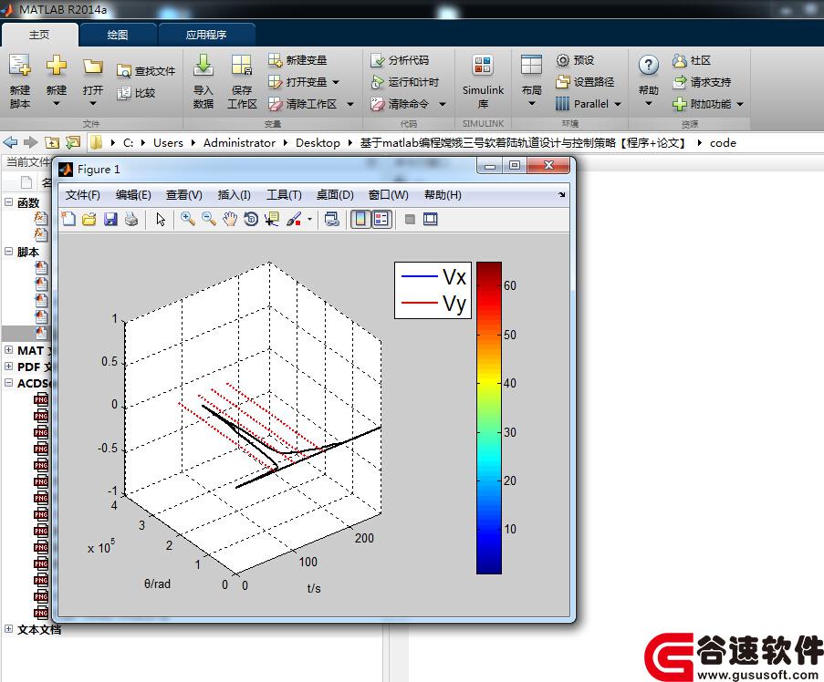Navigate back with the blue back arrow
This screenshot has width=824, height=682.
tap(10, 142)
